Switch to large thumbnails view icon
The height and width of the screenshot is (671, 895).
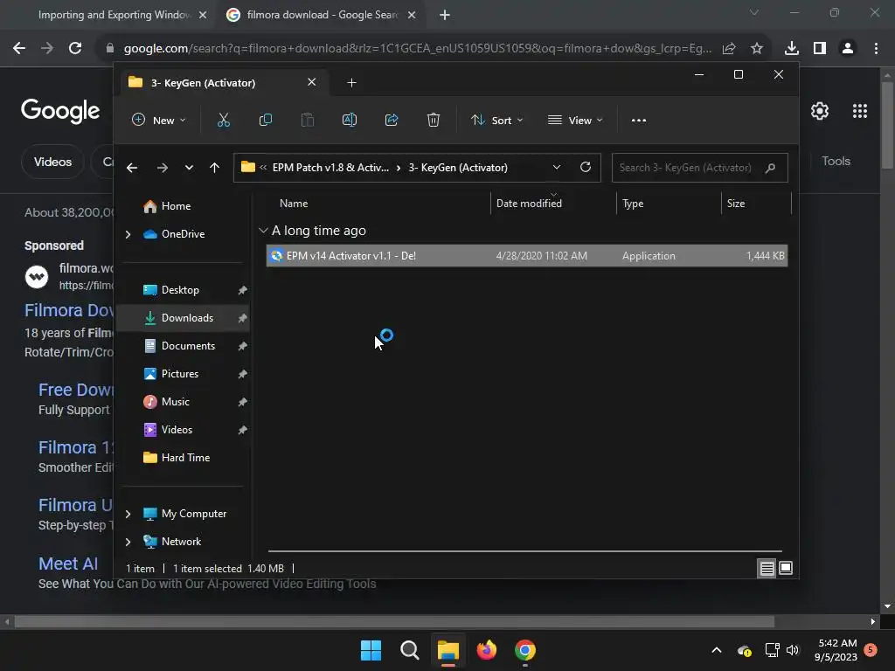pyautogui.click(x=786, y=568)
